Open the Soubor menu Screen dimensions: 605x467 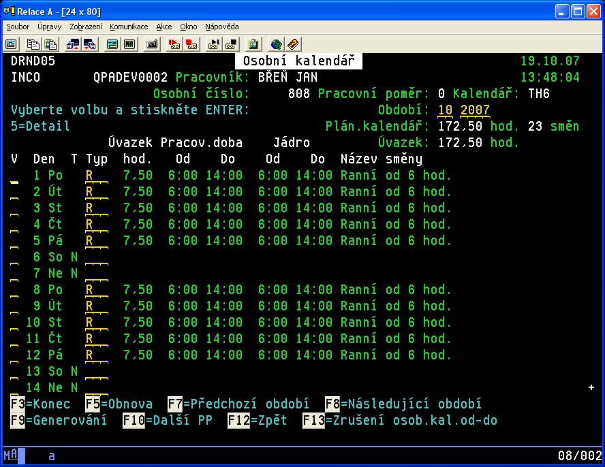point(18,27)
